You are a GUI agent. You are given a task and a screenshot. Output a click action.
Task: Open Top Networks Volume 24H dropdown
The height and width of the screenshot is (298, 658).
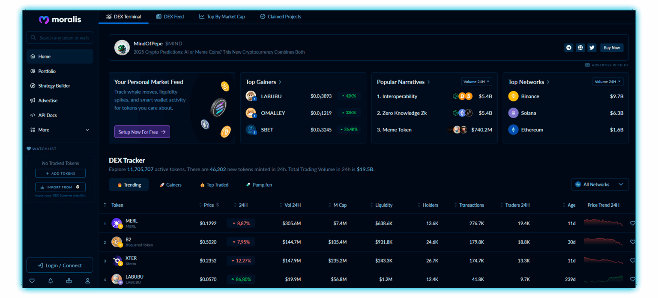pos(608,81)
